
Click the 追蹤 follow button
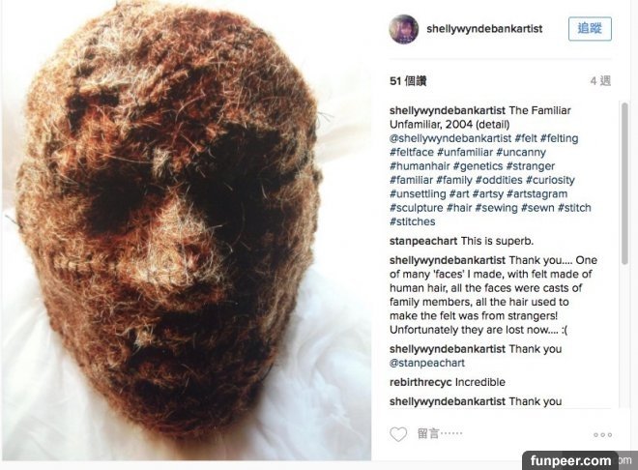tap(590, 28)
